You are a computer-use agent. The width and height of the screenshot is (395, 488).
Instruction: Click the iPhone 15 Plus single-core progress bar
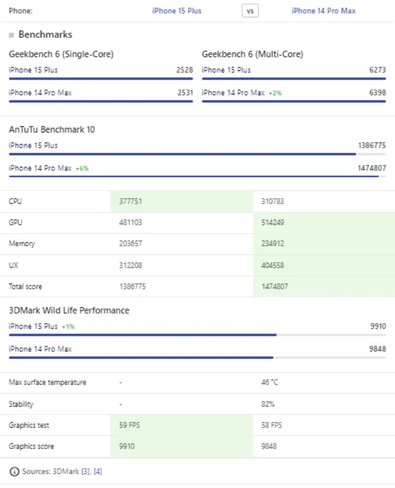101,79
